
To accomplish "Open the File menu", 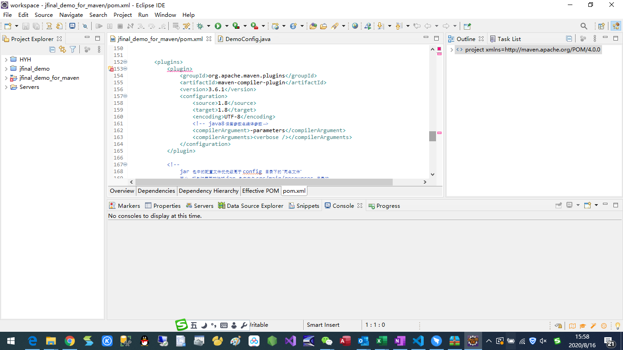I will click(x=8, y=15).
